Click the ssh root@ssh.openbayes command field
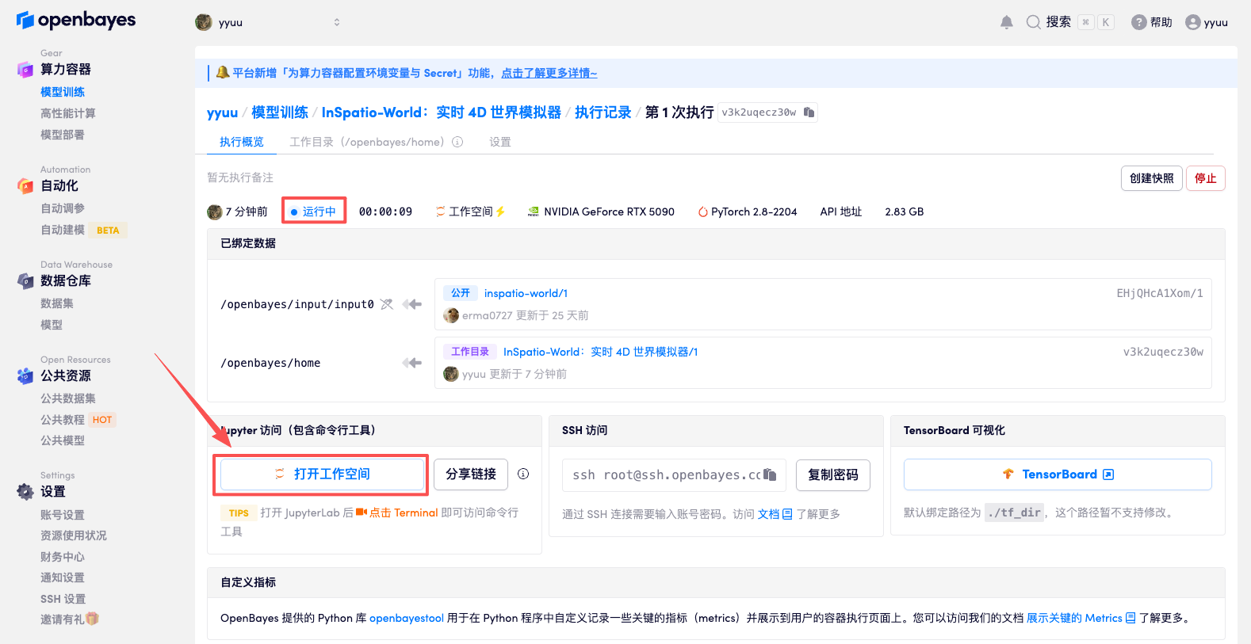This screenshot has width=1251, height=644. click(x=674, y=474)
